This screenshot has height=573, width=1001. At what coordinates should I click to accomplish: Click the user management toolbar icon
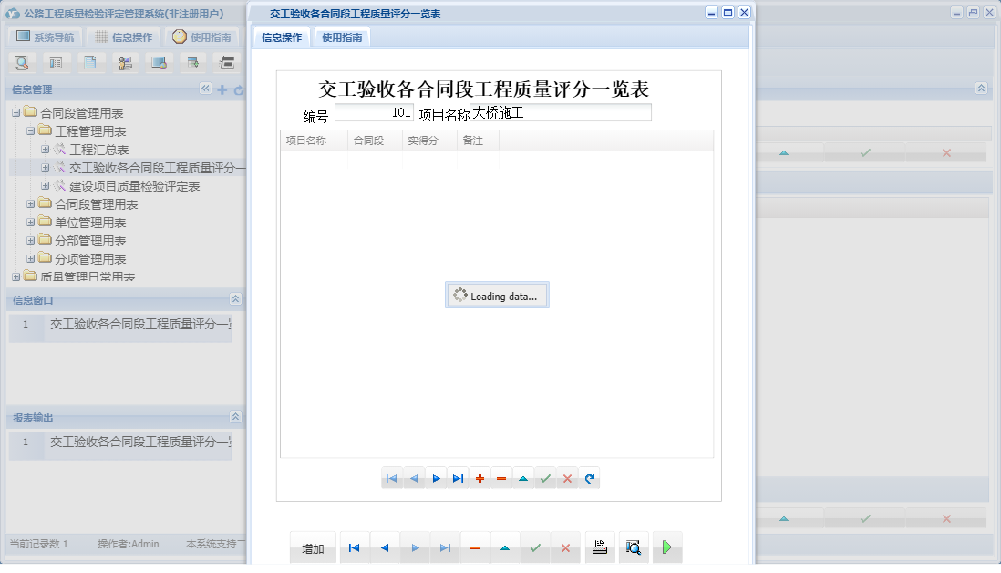[x=125, y=62]
